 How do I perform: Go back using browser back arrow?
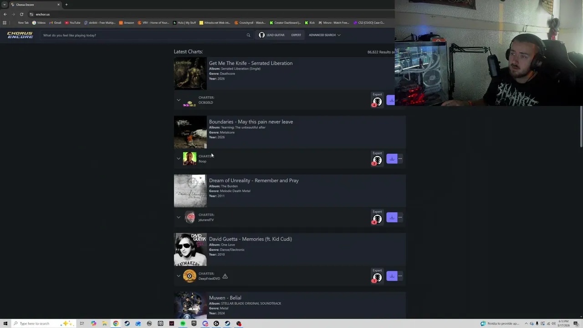[5, 14]
